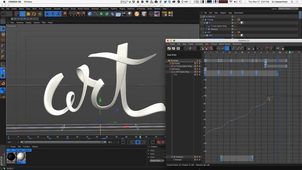Select Summary row in Timeline

pos(175,60)
